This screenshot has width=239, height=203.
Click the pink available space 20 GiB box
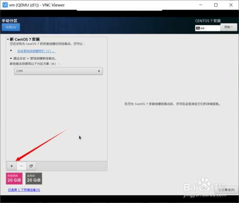coord(14,179)
